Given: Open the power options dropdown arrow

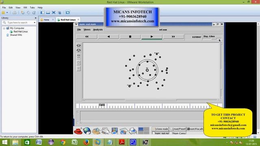Looking at the screenshot, I should click(7, 13).
